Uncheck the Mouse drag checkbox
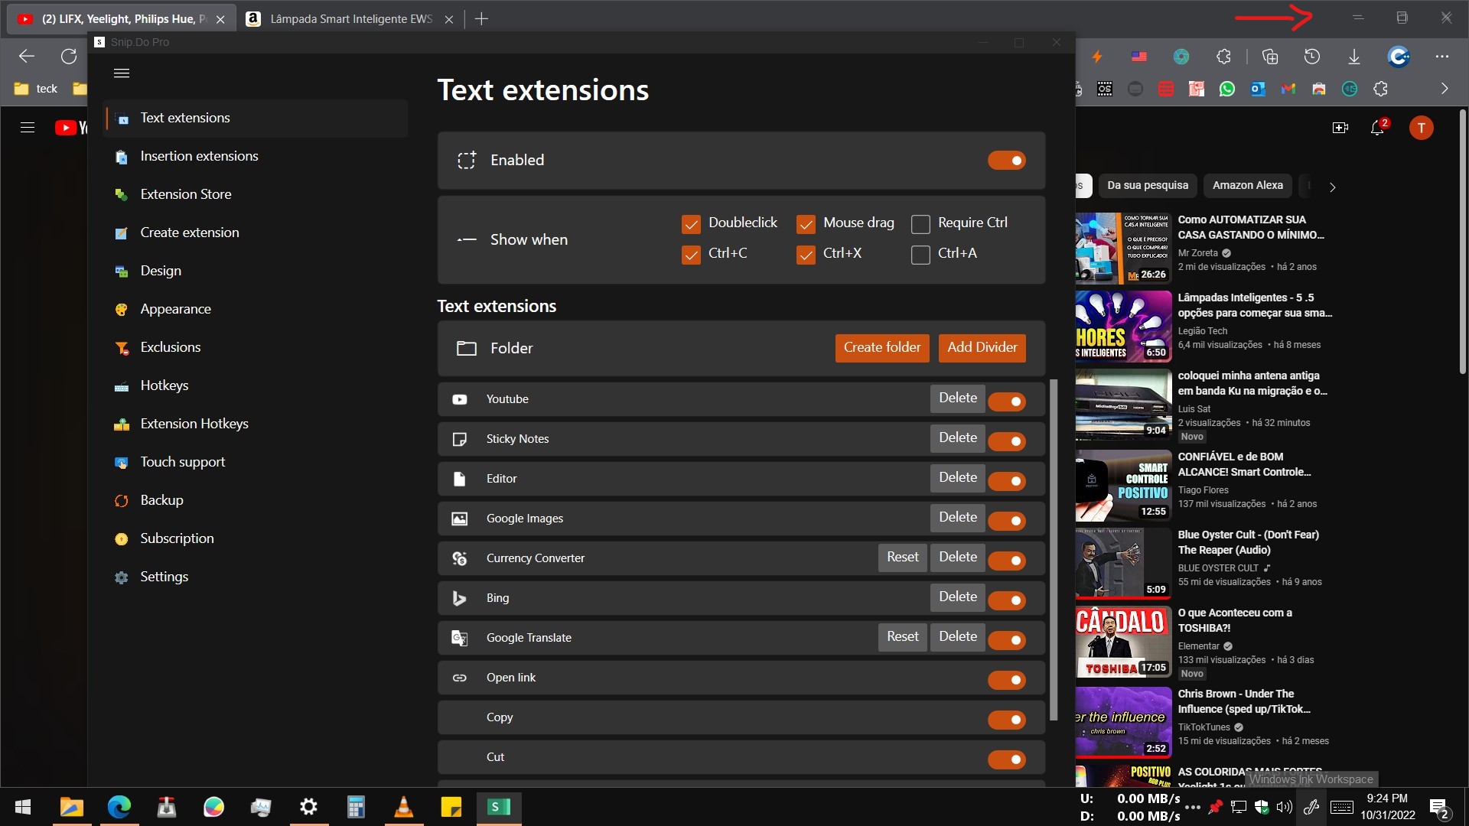This screenshot has width=1469, height=826. pos(806,223)
